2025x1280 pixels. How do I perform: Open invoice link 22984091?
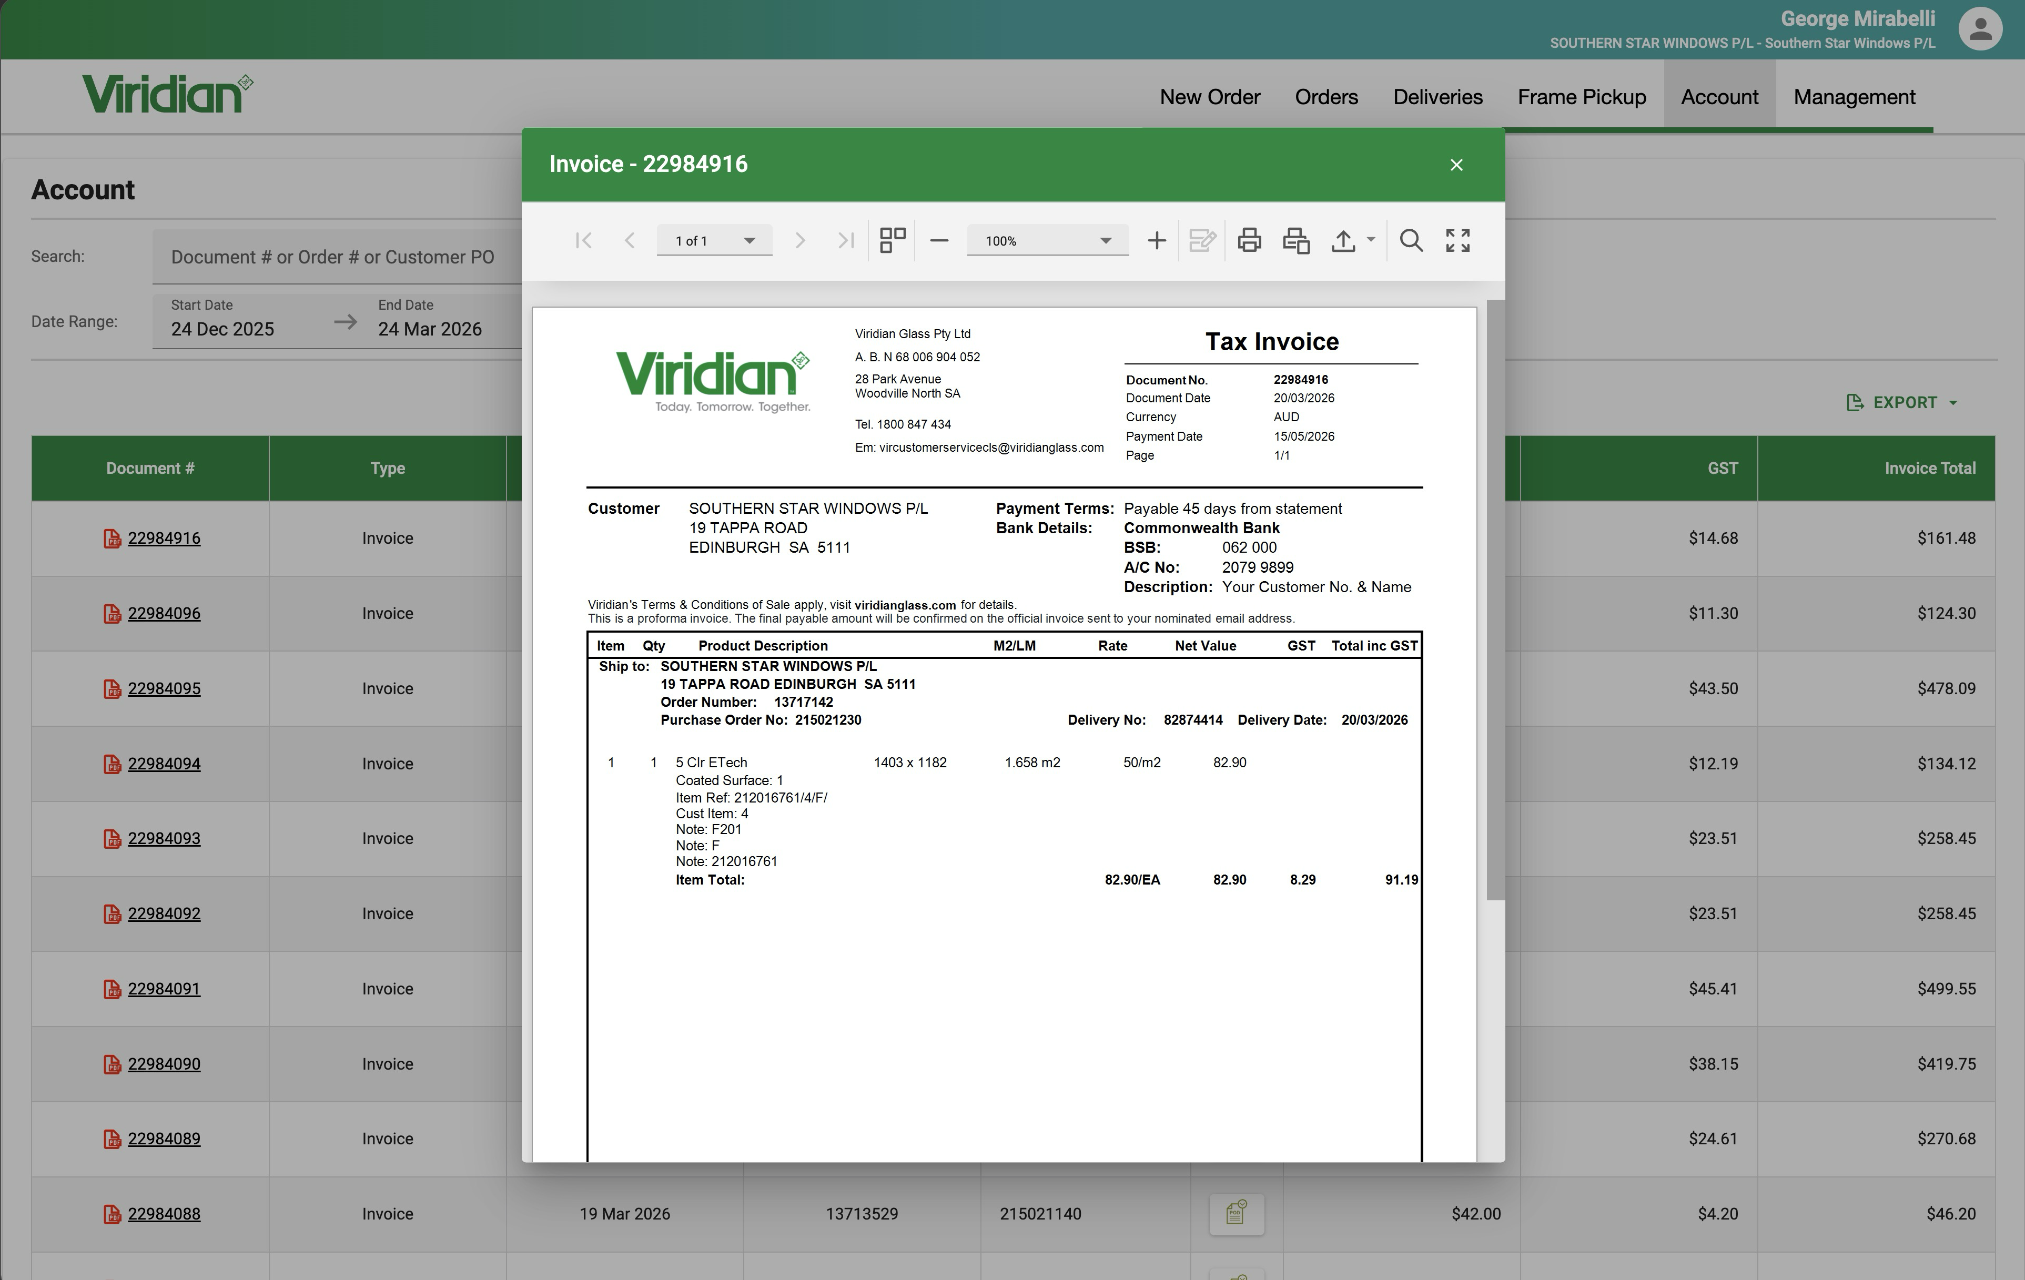click(164, 989)
